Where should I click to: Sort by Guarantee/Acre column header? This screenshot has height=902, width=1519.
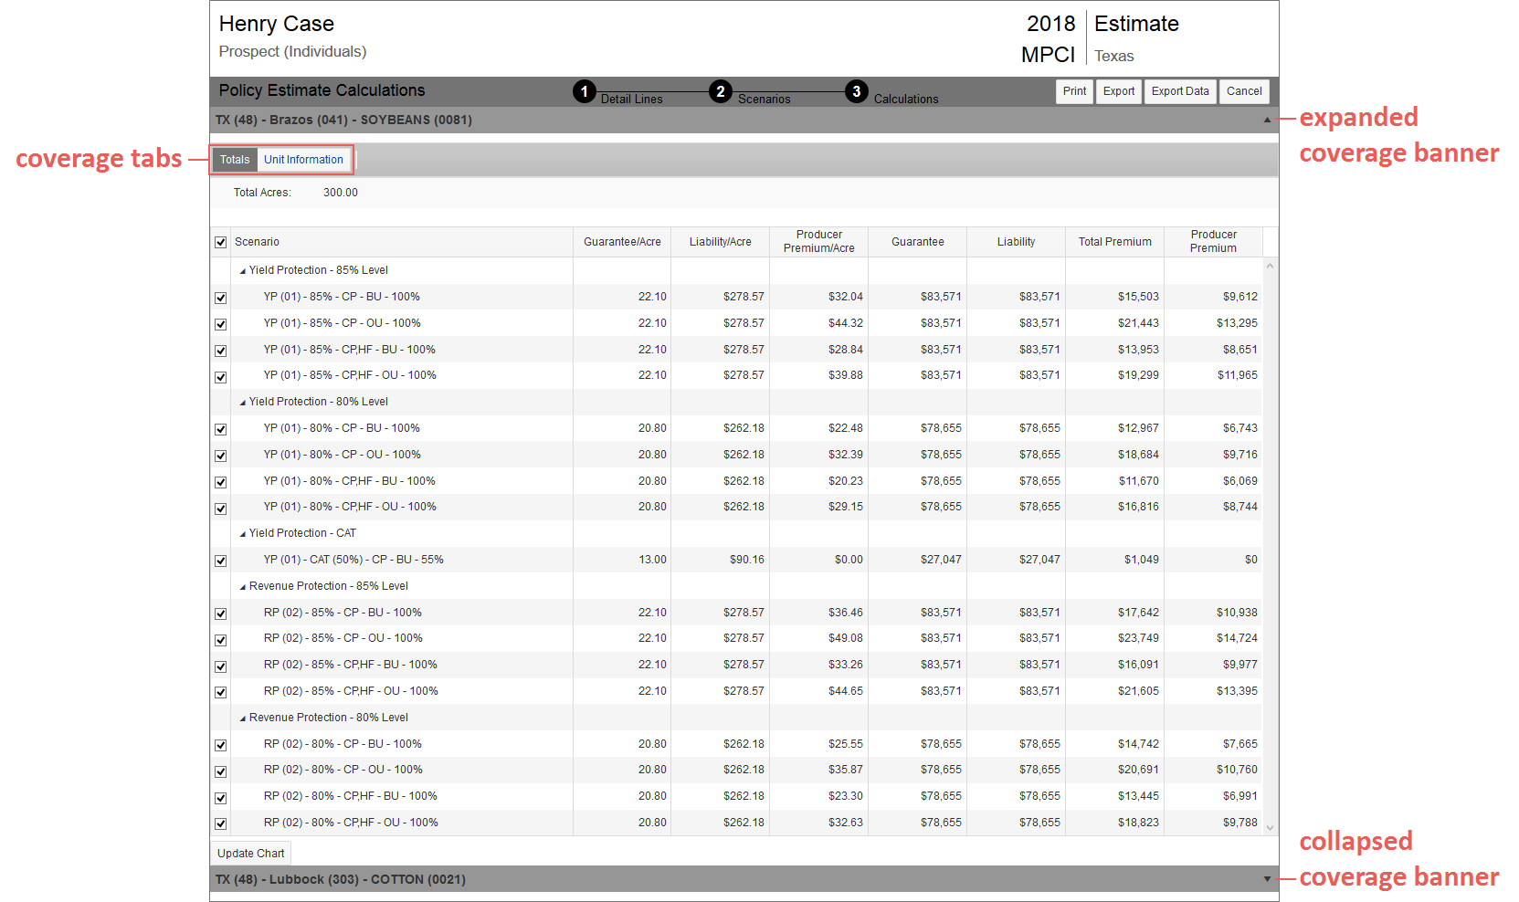622,242
